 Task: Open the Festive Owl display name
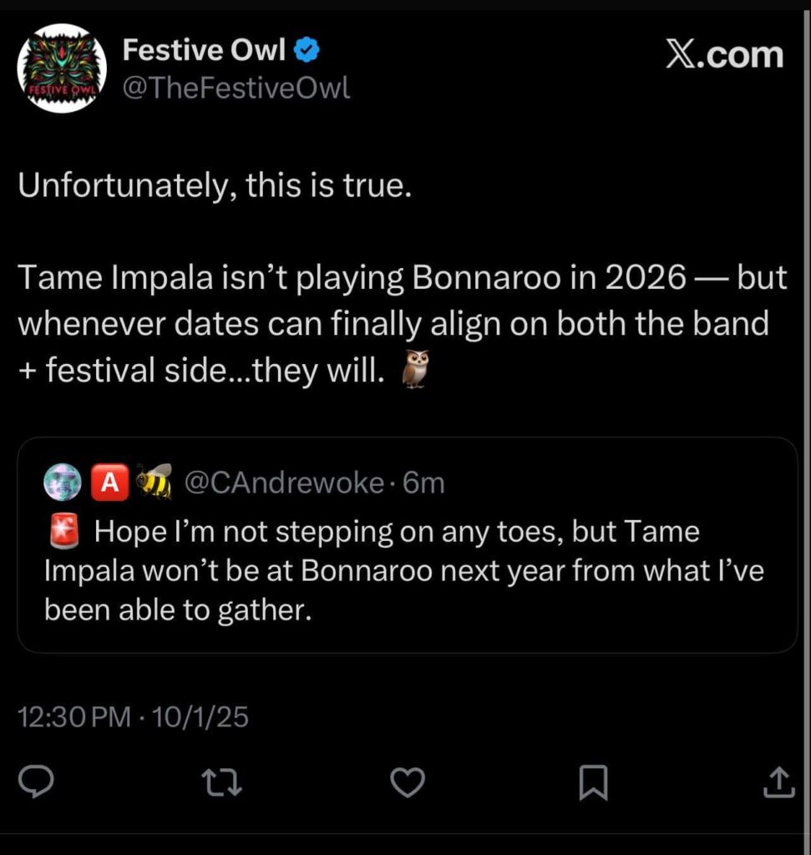204,52
